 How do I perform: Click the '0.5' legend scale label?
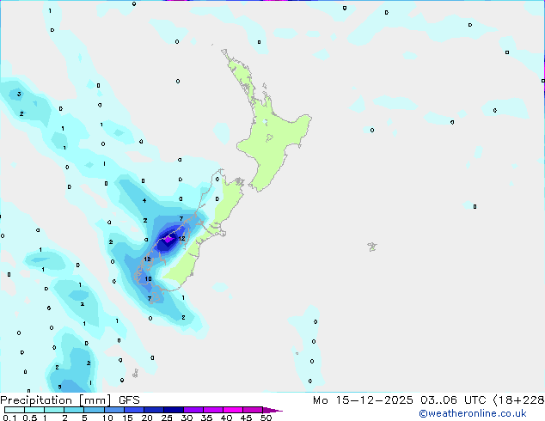[x=29, y=418]
